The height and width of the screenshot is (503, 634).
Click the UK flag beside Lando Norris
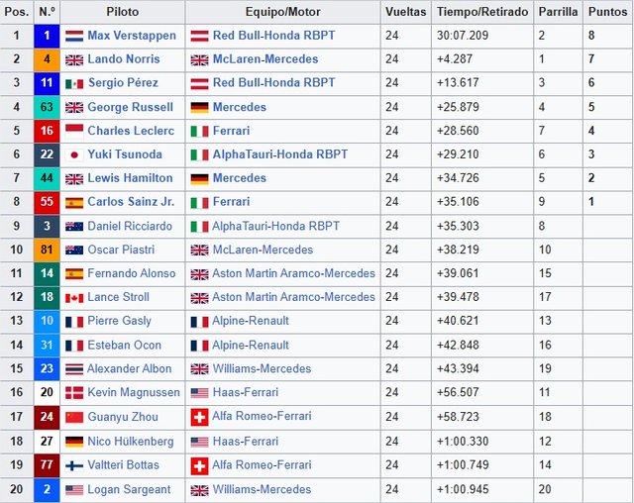click(74, 59)
